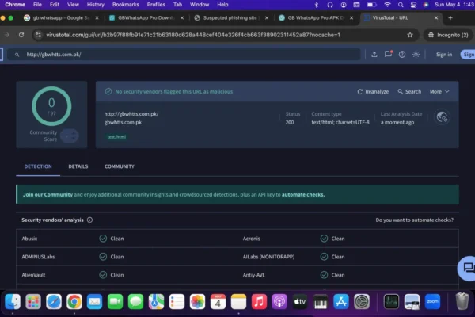The width and height of the screenshot is (475, 317).
Task: Click the text/html tag
Action: tap(116, 137)
